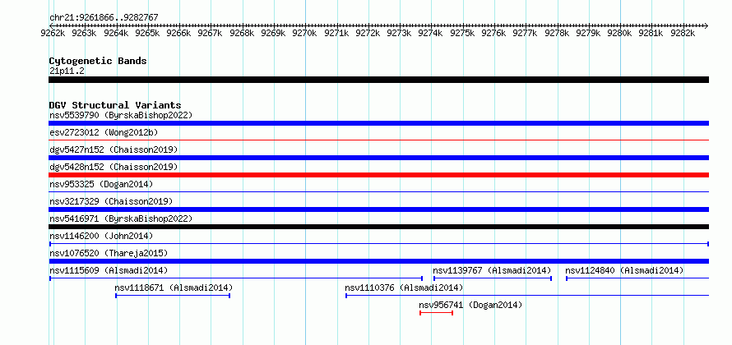Screen dimensions: 732x345
Task: Click the black 21p11.2 cytogenetic band bar
Action: [378, 80]
